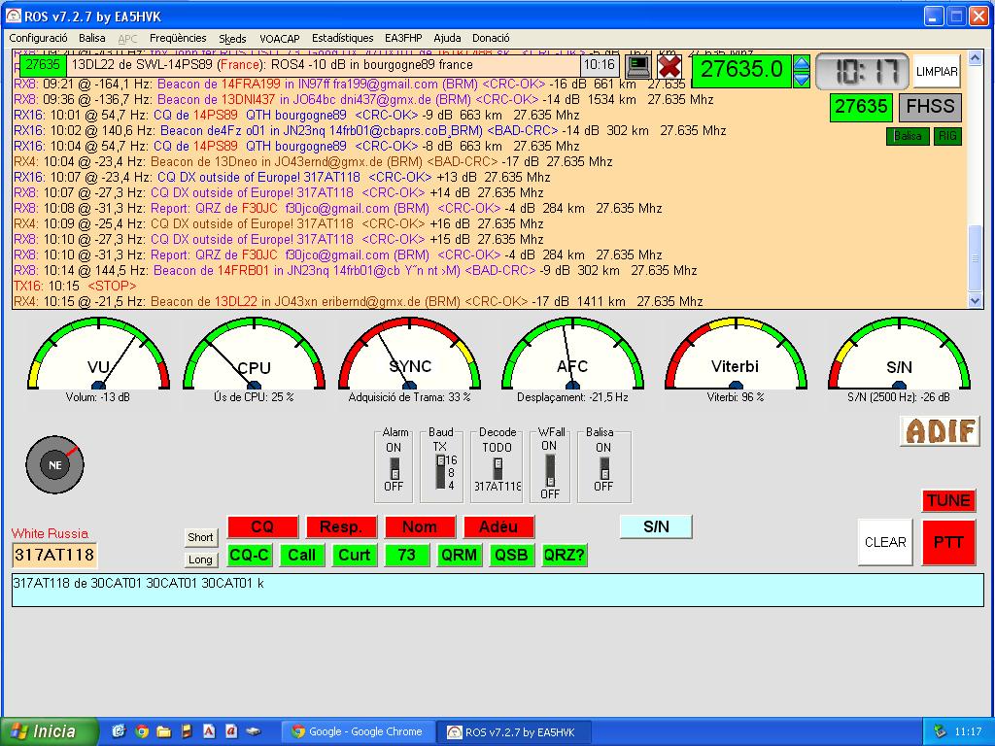The image size is (995, 746).
Task: Click the LIMPIAR button
Action: (937, 71)
